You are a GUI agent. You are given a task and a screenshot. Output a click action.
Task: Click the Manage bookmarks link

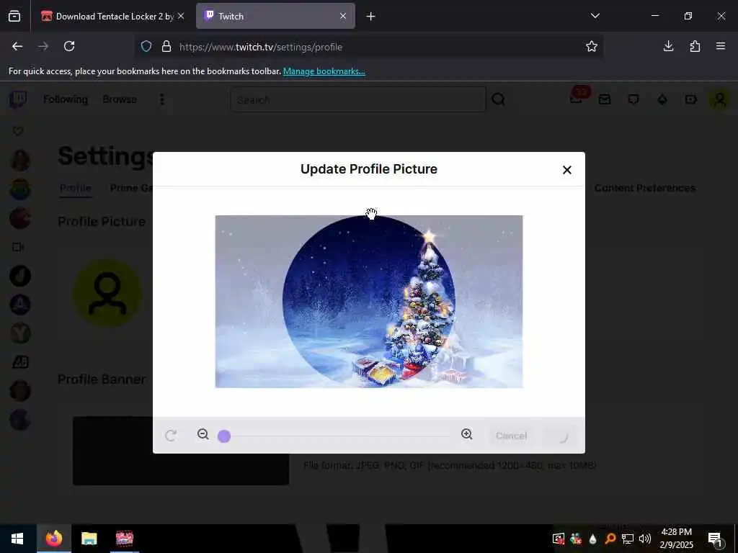pyautogui.click(x=324, y=71)
